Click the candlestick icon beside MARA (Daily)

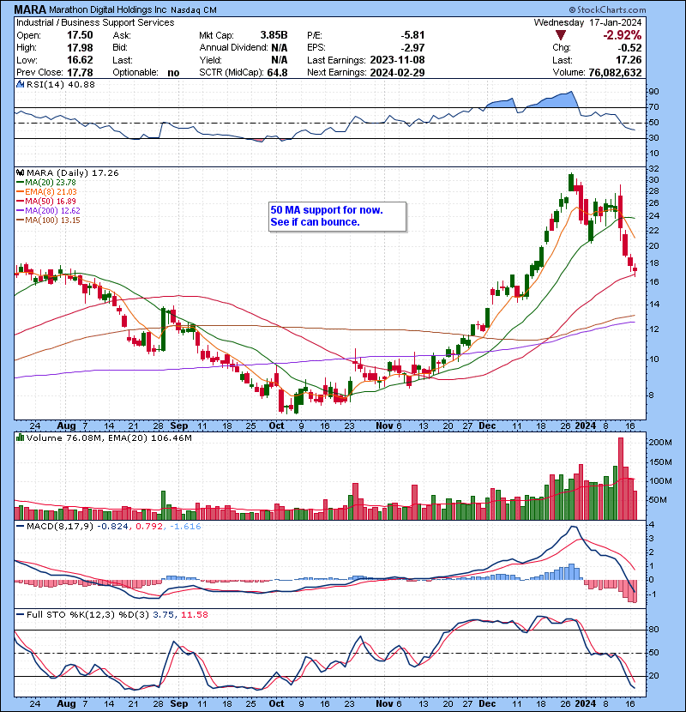point(20,172)
